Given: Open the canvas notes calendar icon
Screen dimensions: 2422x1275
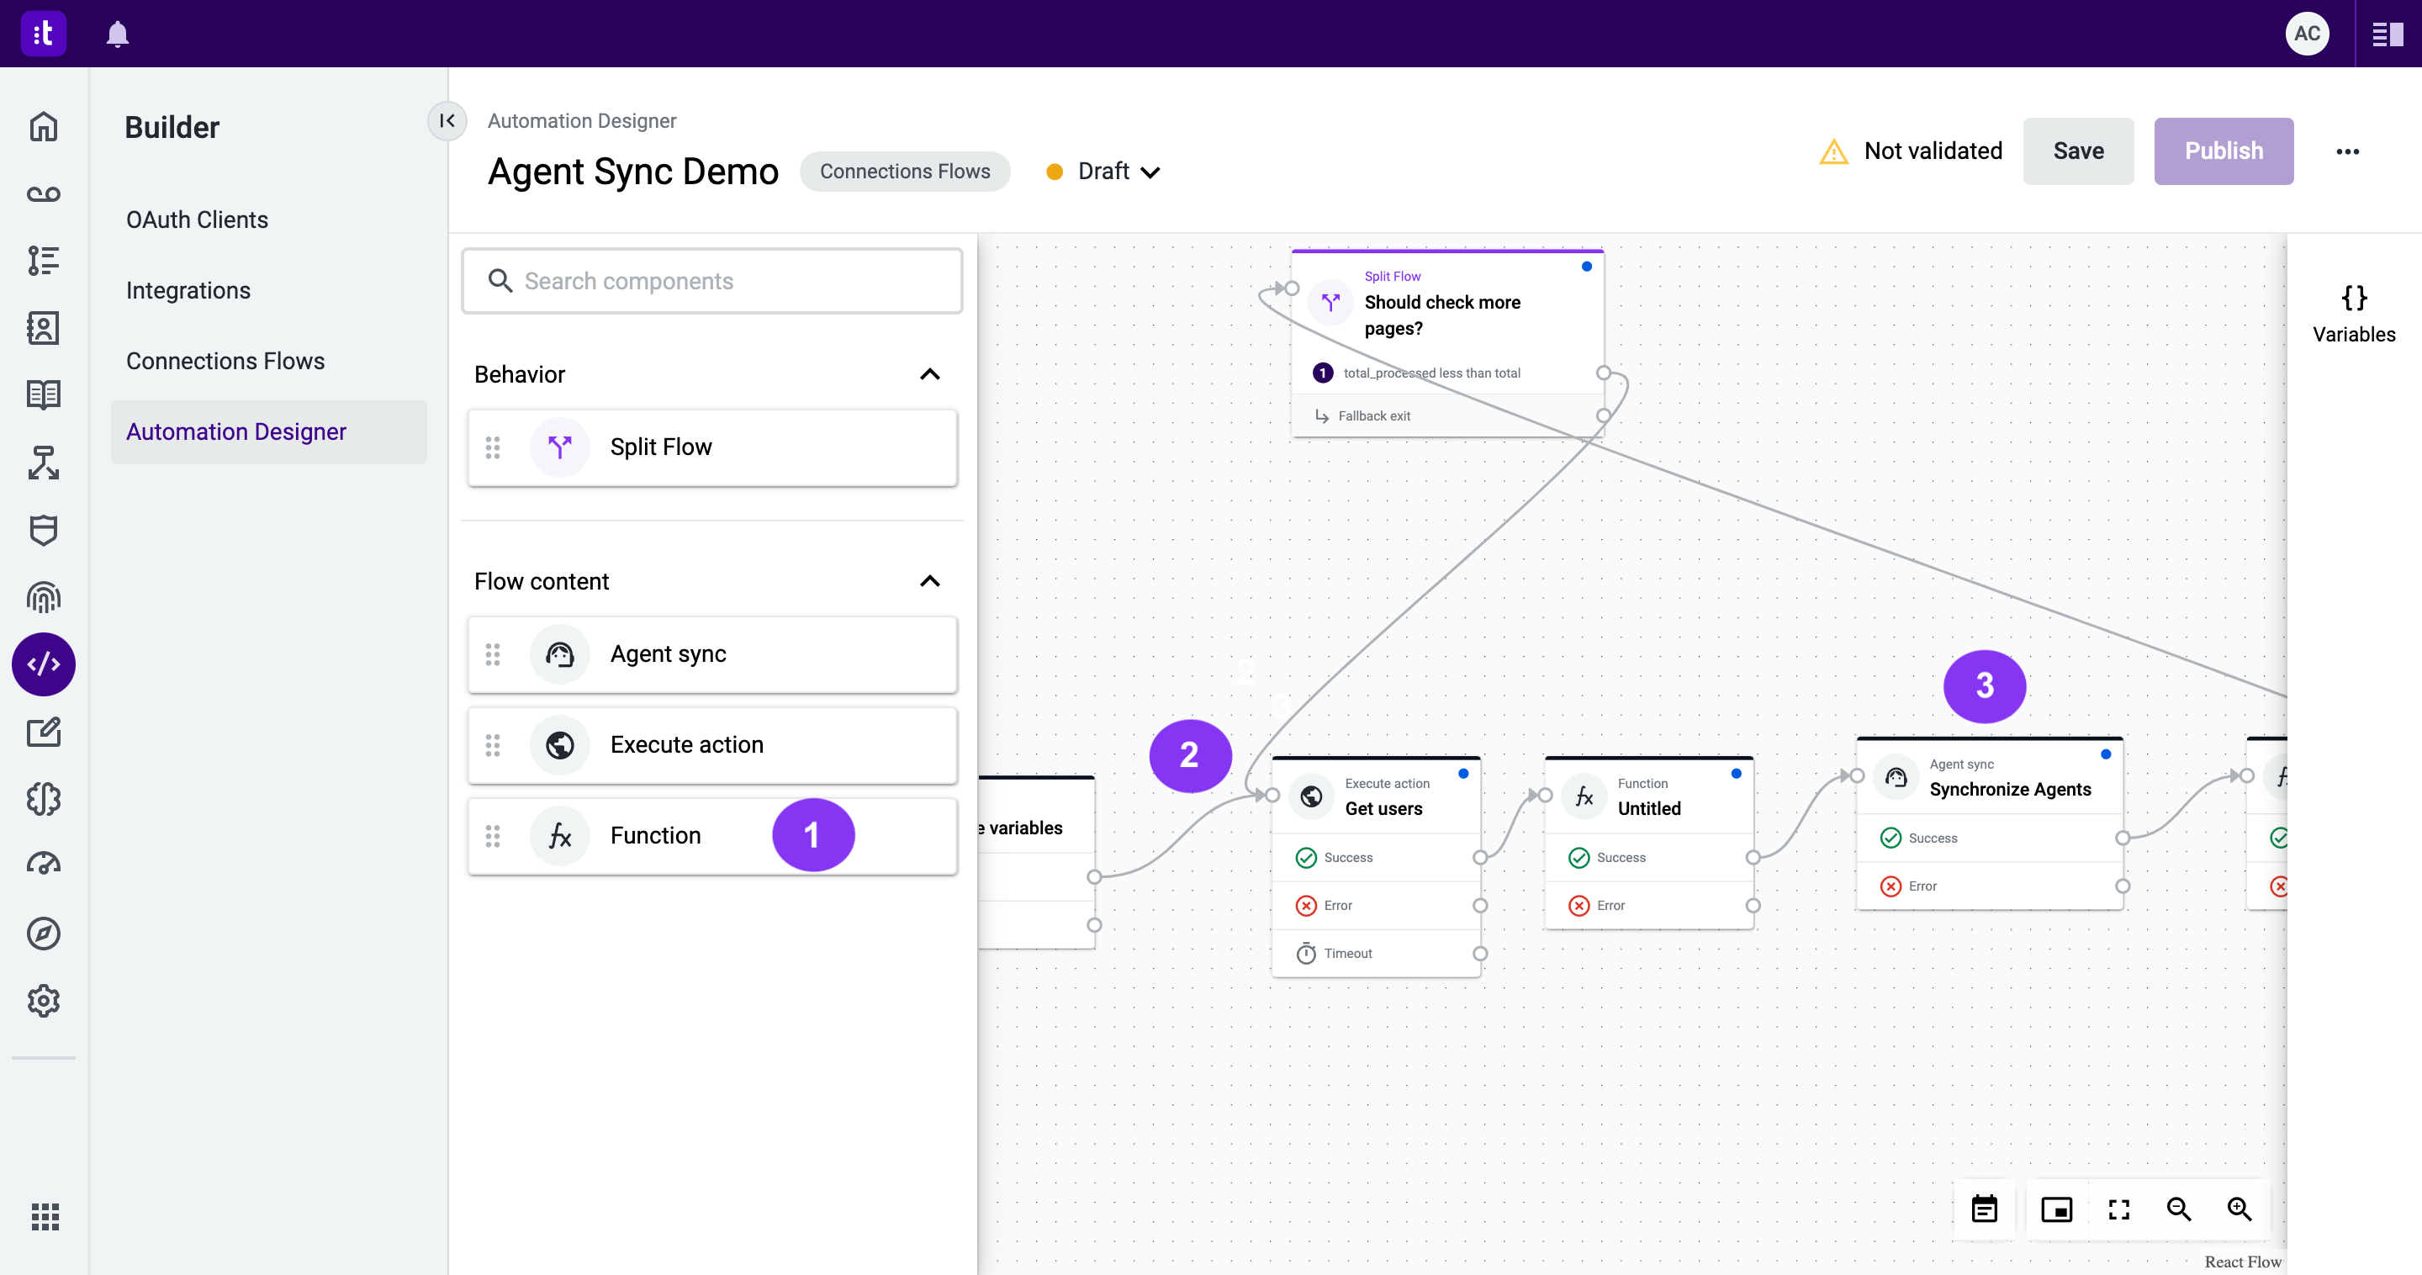Looking at the screenshot, I should [x=1984, y=1209].
